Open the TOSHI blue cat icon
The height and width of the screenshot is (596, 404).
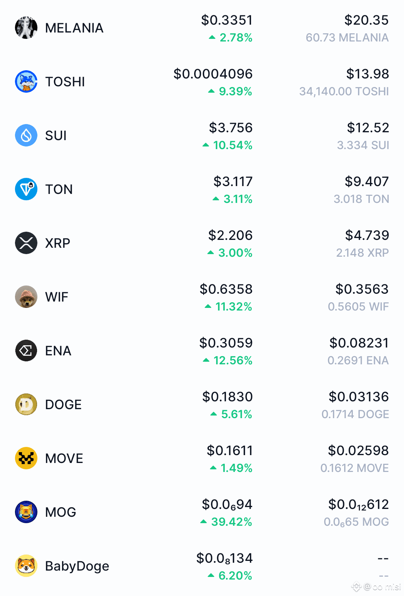coord(26,81)
